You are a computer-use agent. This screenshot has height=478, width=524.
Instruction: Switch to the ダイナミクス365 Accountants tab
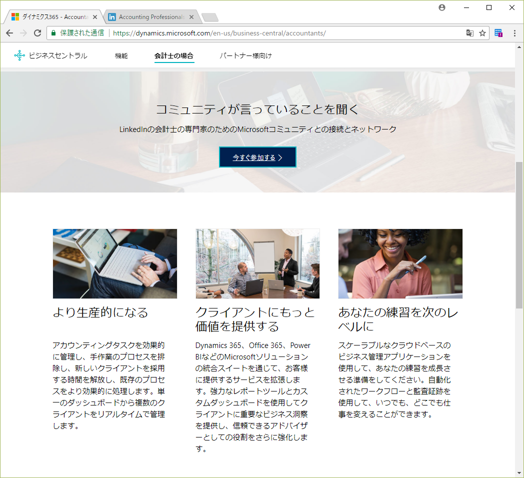coord(53,17)
